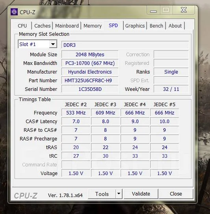Click the Tools button
The height and width of the screenshot is (214, 210).
point(102,194)
